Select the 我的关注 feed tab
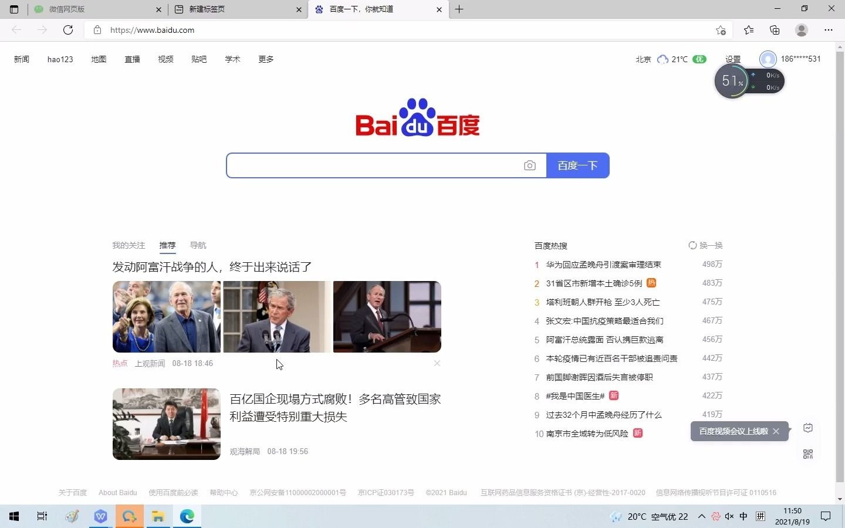The width and height of the screenshot is (845, 528). [x=129, y=245]
